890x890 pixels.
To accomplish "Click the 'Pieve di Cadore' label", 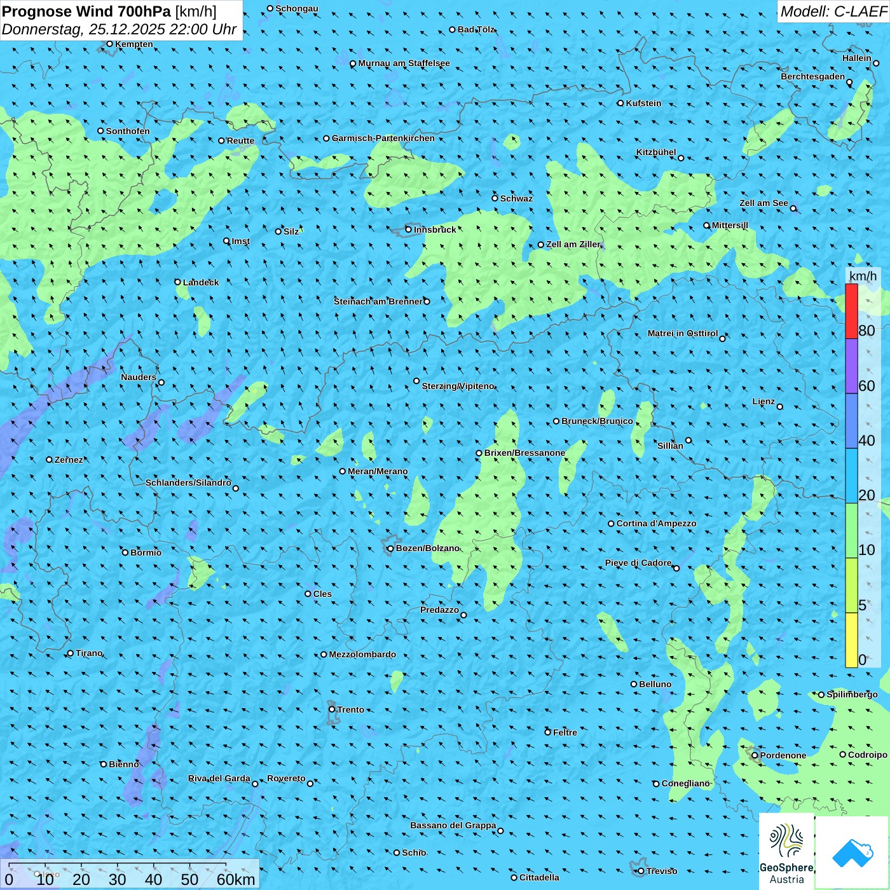I will click(638, 563).
